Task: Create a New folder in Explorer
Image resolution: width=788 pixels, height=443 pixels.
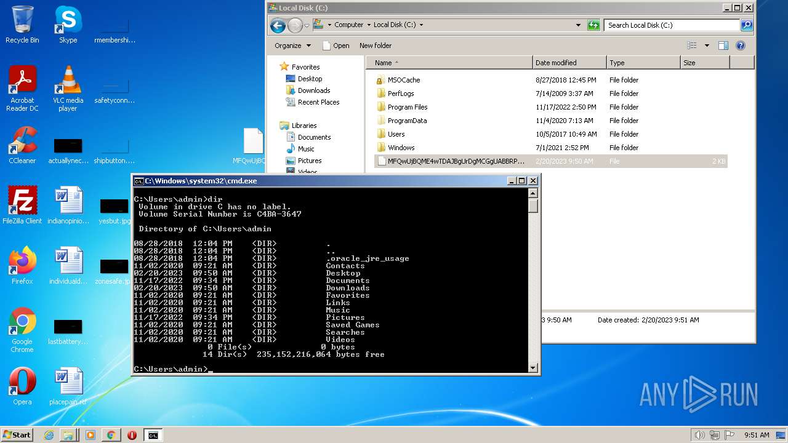Action: [376, 46]
